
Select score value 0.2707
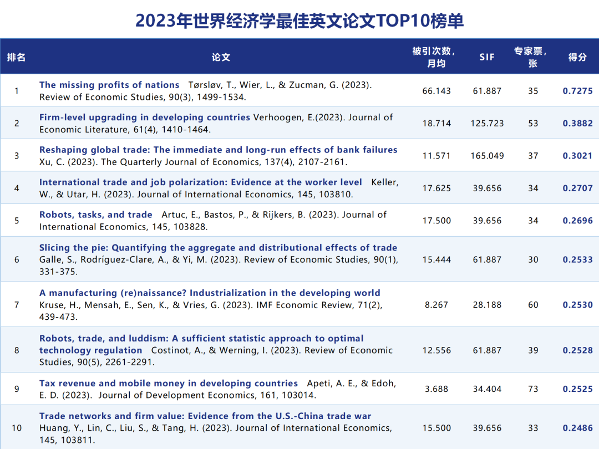point(577,188)
